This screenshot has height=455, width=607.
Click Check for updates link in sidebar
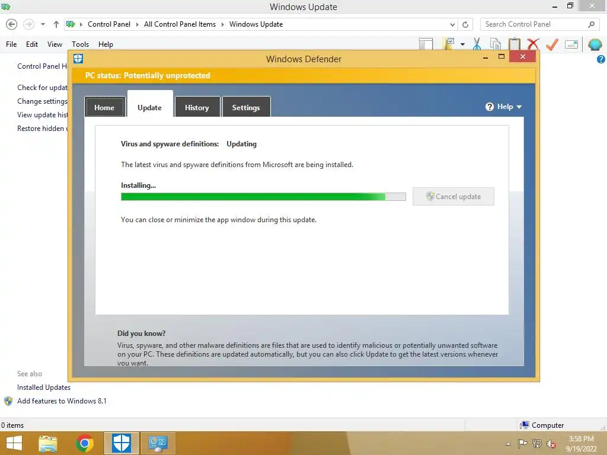pyautogui.click(x=42, y=88)
